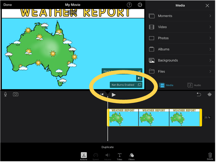Undo the last edit
Screen dimensions: 216x162
[199, 94]
